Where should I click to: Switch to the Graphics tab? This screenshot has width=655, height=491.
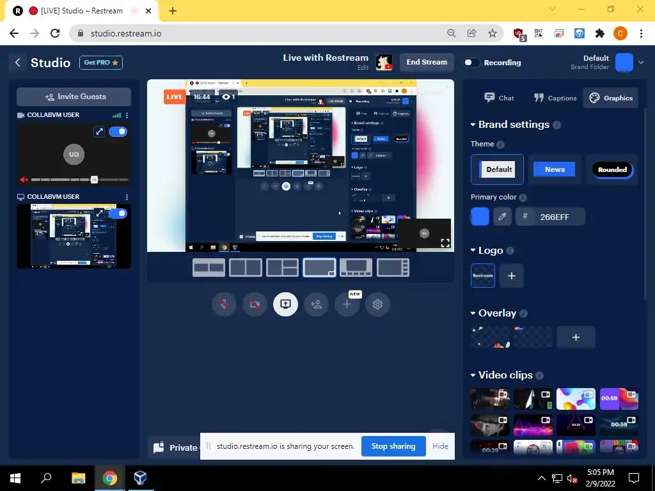[x=611, y=98]
